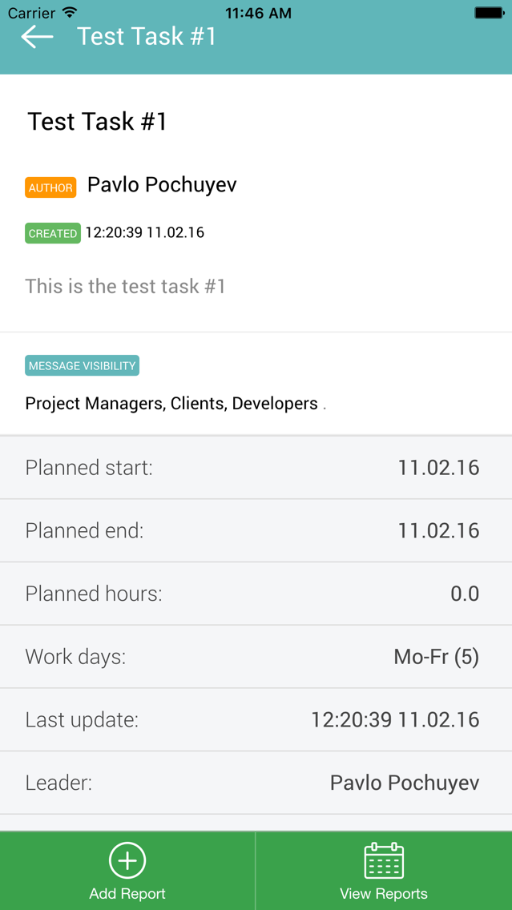Image resolution: width=512 pixels, height=910 pixels.
Task: Tap Project Managers, Clients, Developers text
Action: (x=171, y=404)
